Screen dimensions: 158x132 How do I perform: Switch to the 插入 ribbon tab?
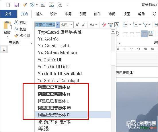click(39, 14)
